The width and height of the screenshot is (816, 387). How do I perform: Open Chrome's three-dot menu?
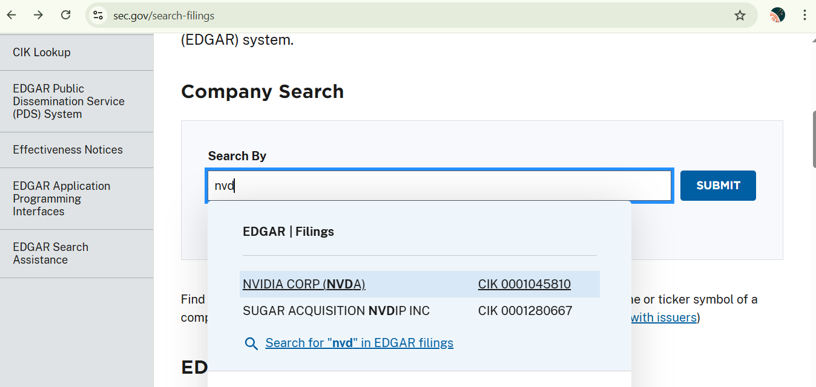click(805, 15)
